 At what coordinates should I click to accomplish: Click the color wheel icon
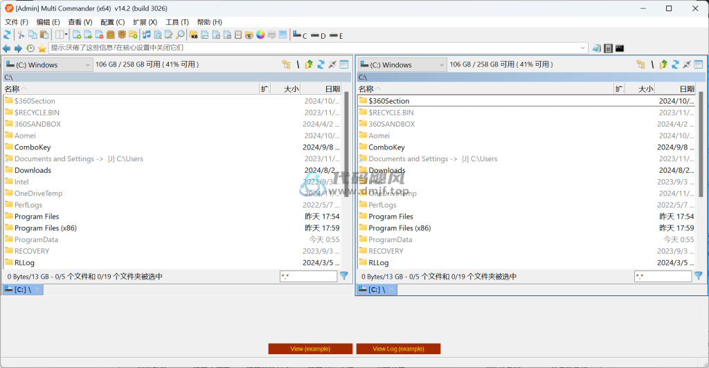(260, 35)
